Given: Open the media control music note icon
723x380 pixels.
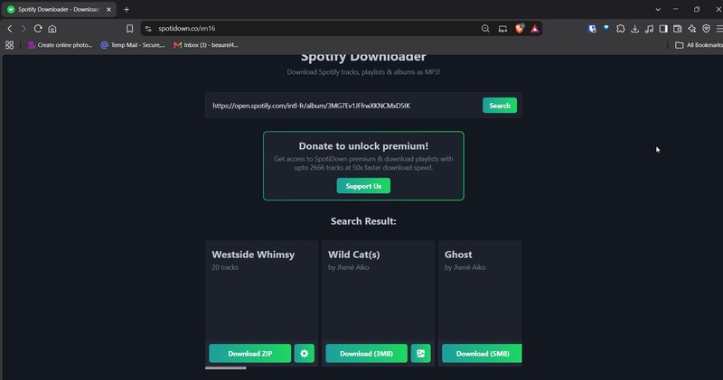Looking at the screenshot, I should tap(649, 29).
